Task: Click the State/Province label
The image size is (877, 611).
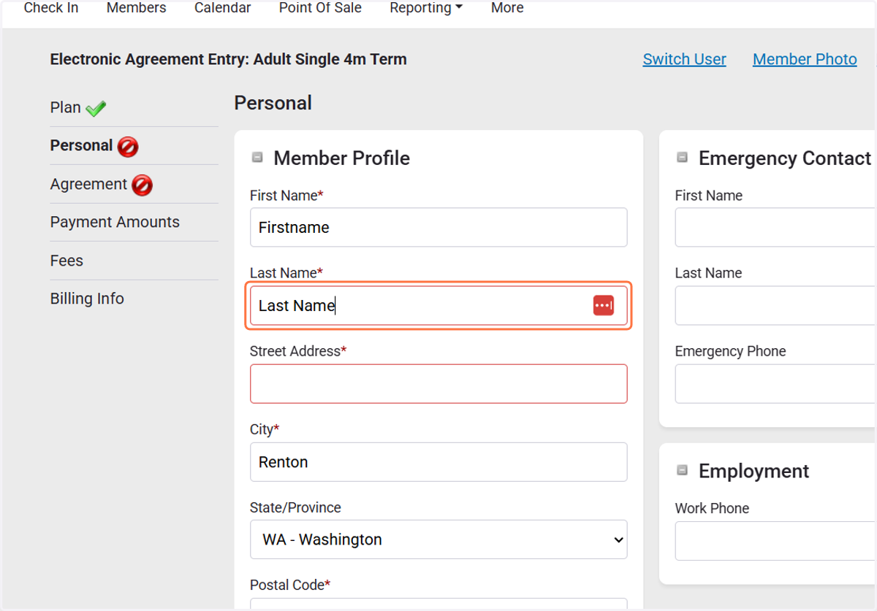Action: pos(295,507)
